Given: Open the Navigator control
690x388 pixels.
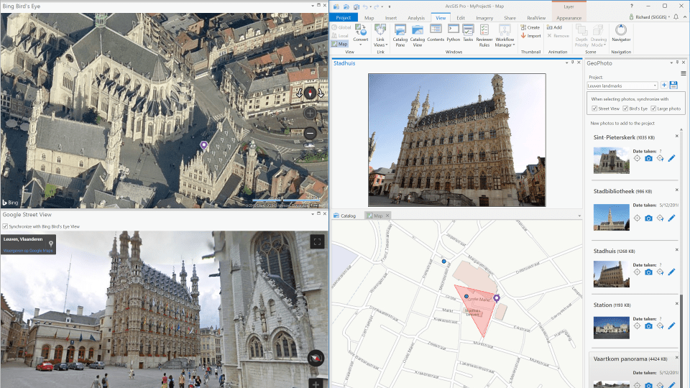Looking at the screenshot, I should coord(621,33).
